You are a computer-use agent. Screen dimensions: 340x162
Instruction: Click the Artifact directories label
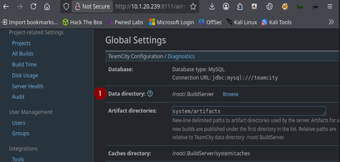[x=133, y=111]
